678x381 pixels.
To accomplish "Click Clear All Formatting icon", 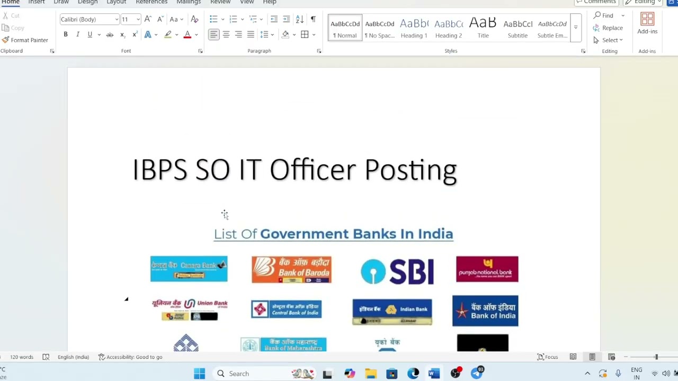I will point(194,19).
